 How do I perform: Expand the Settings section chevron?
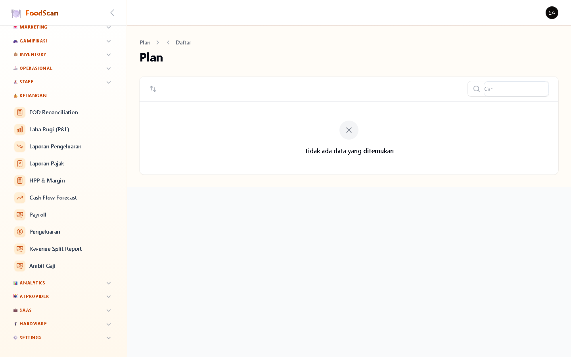(x=109, y=338)
